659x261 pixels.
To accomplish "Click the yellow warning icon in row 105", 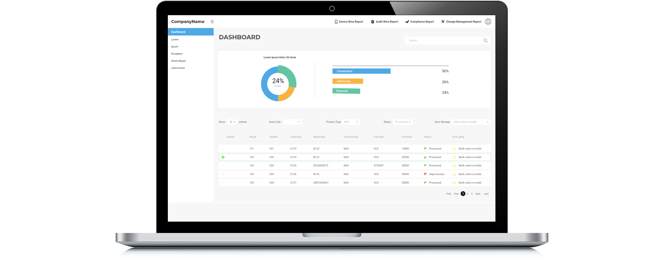I will pos(454,183).
